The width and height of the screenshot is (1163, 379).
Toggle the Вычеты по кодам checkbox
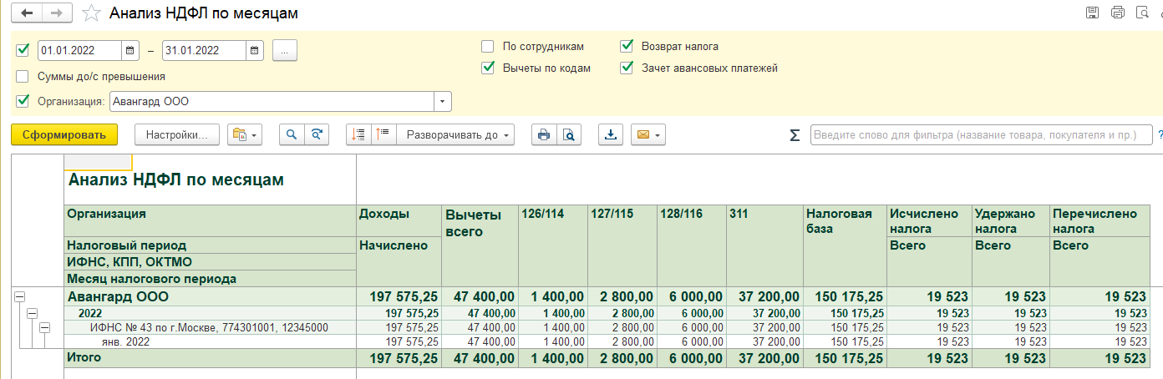point(488,68)
